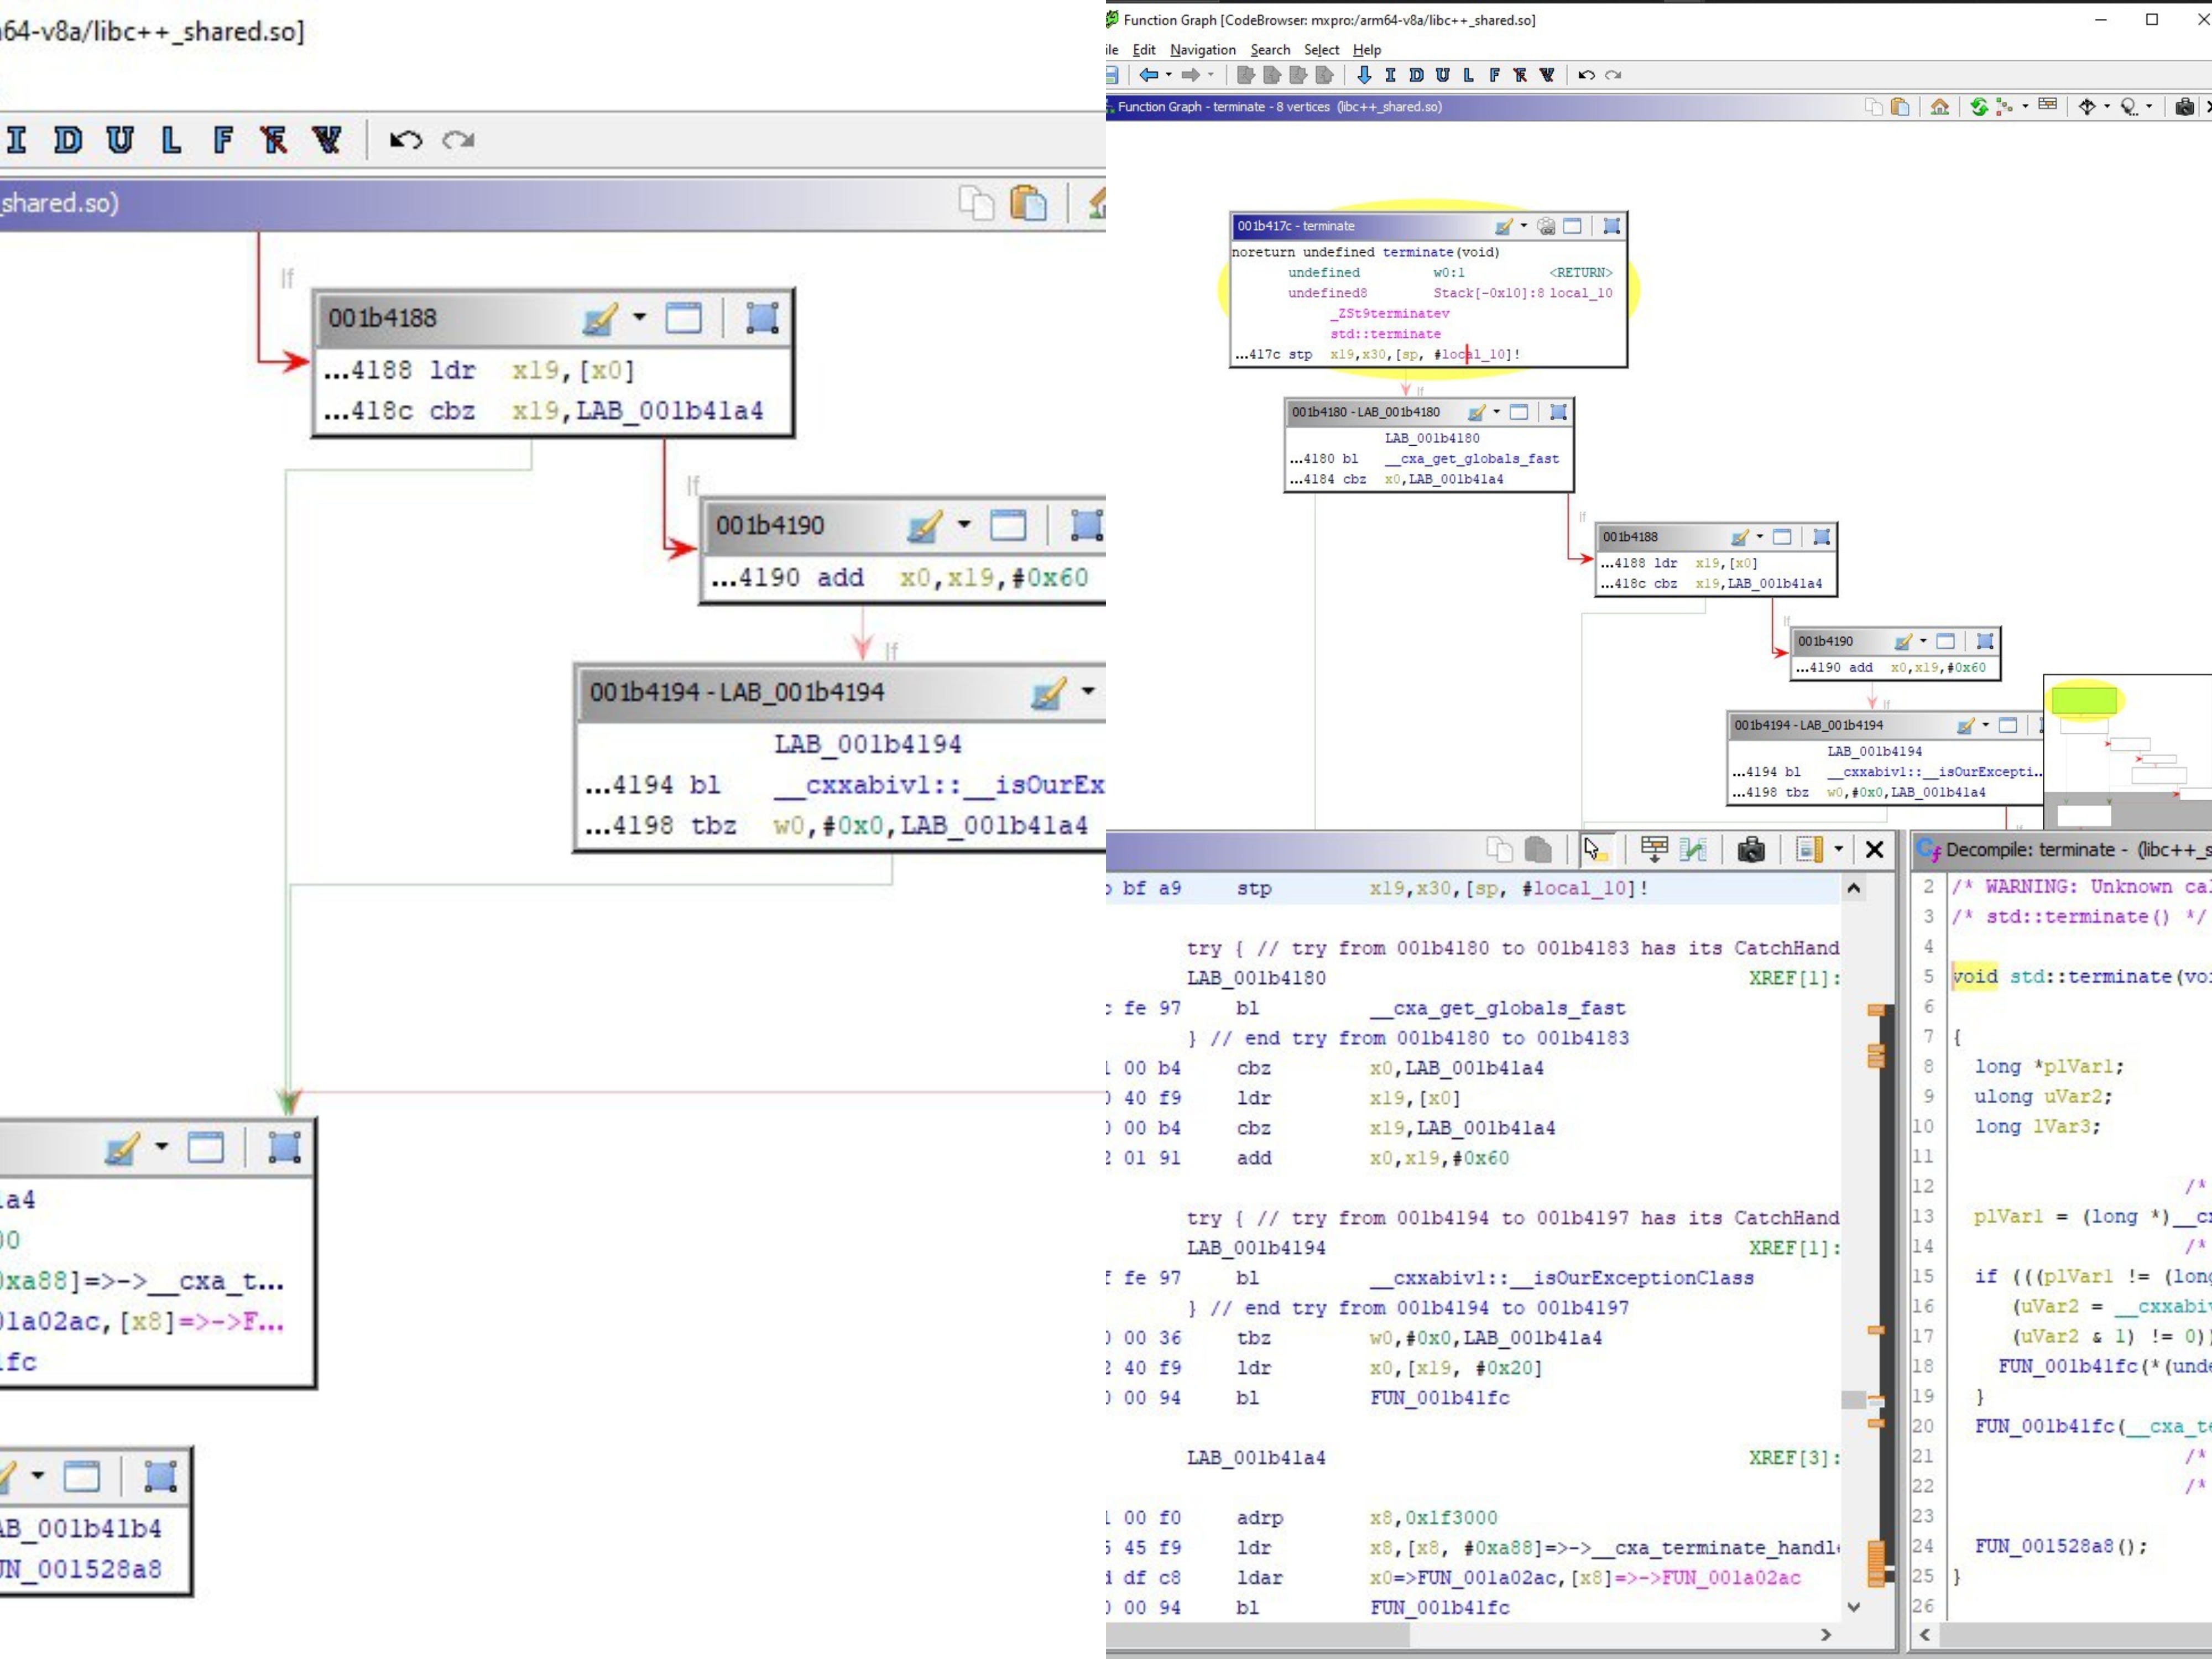Viewport: 2212px width, 1659px height.
Task: Open the graph layout dropdown arrow
Action: pyautogui.click(x=2025, y=107)
